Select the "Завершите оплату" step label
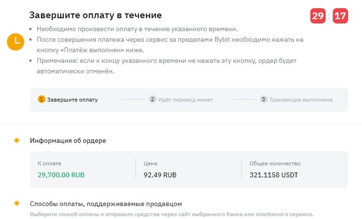 click(72, 100)
